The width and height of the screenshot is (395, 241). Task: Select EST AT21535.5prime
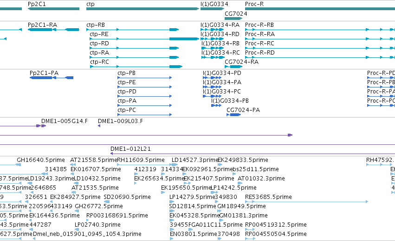(x=95, y=188)
